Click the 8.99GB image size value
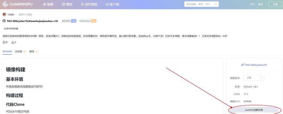 (248, 101)
